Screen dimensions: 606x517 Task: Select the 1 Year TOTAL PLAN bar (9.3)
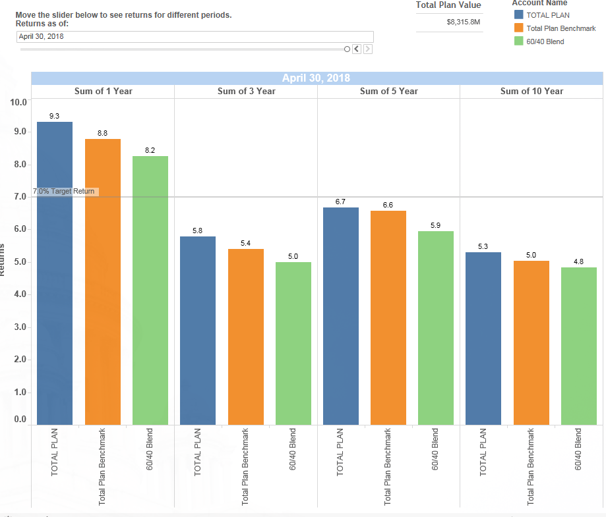click(55, 273)
